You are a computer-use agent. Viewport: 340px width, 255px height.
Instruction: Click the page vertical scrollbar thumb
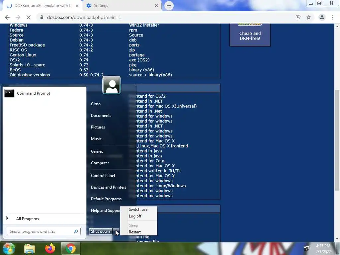337,140
